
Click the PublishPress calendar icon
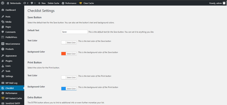pos(3,37)
